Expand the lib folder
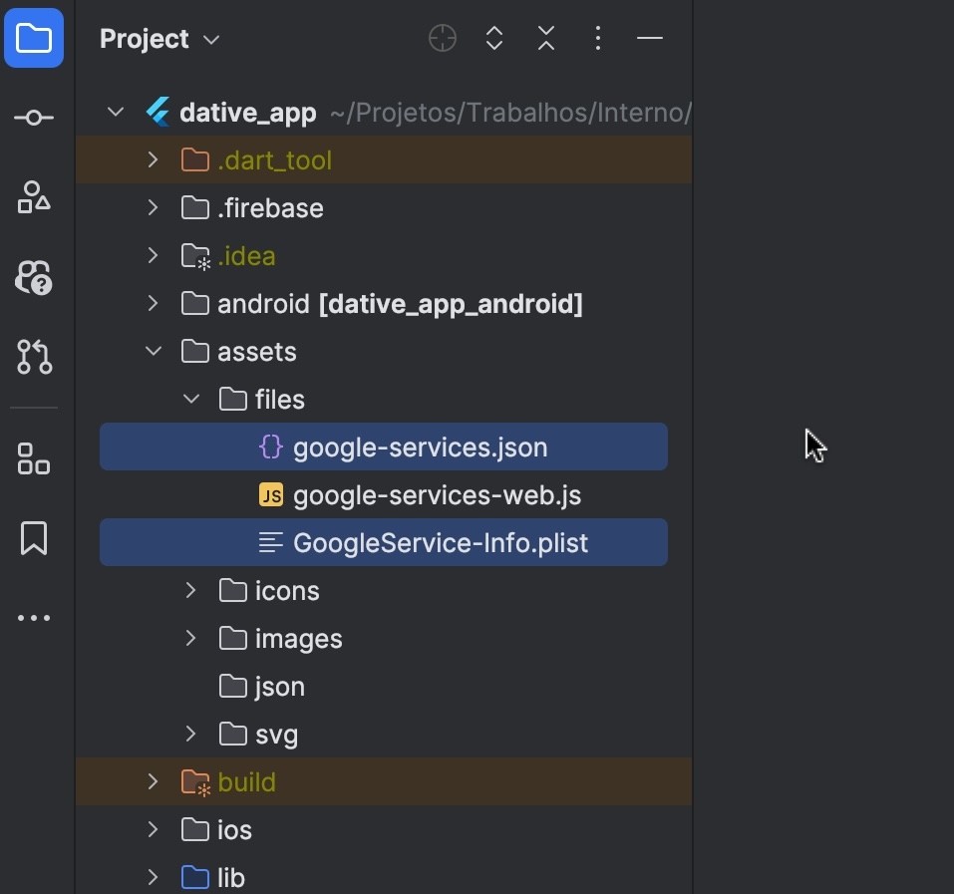This screenshot has height=894, width=954. pyautogui.click(x=154, y=878)
